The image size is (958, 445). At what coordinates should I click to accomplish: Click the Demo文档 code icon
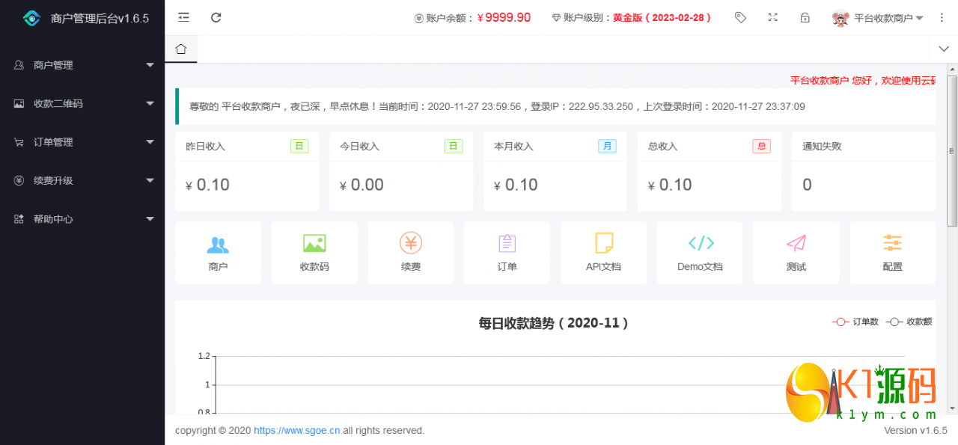pyautogui.click(x=701, y=243)
